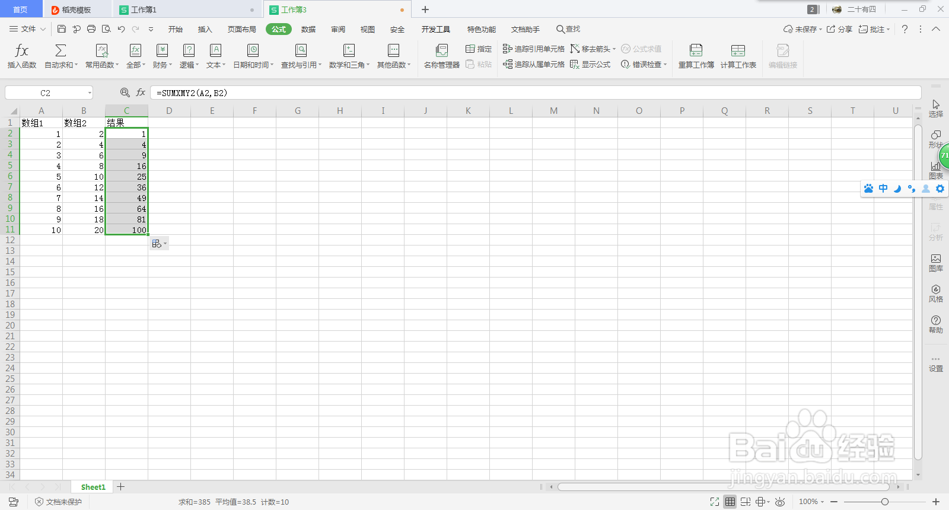Open the Help (帮助) sidebar icon
949x510 pixels.
click(x=936, y=324)
